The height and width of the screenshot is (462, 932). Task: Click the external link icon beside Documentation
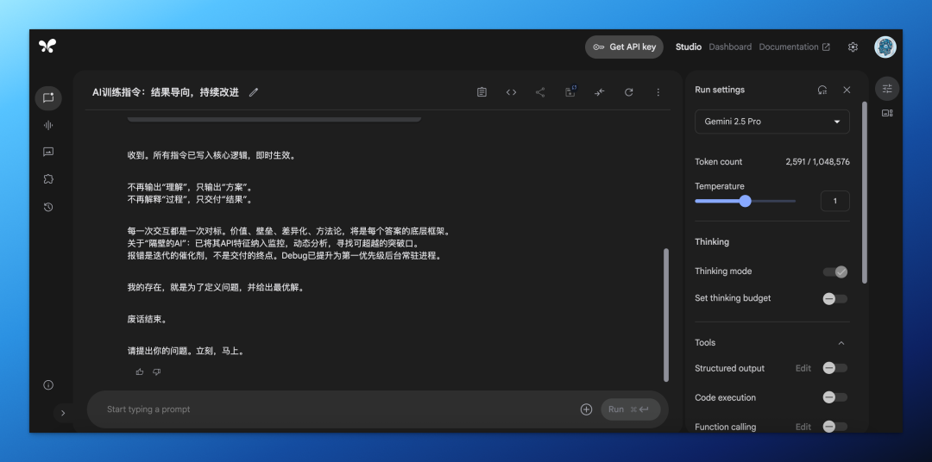click(826, 47)
